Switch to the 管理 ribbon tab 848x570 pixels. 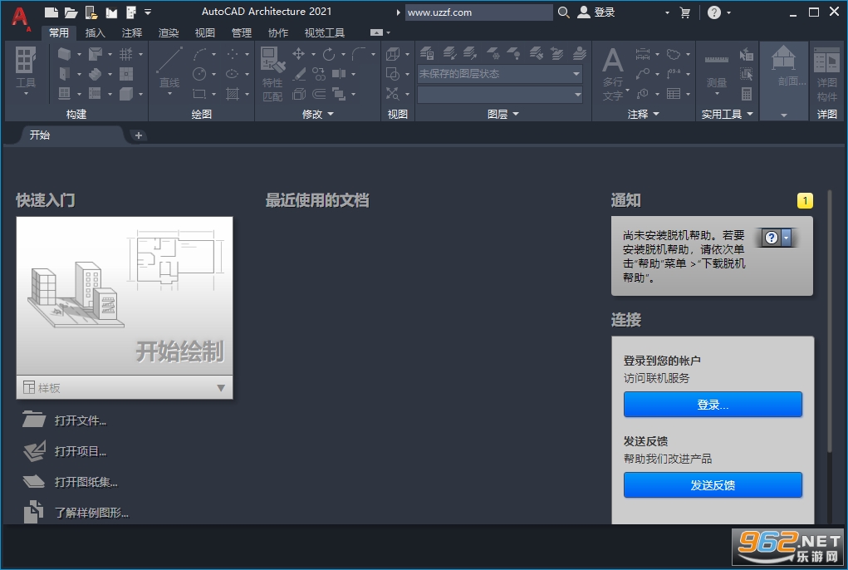pyautogui.click(x=242, y=33)
